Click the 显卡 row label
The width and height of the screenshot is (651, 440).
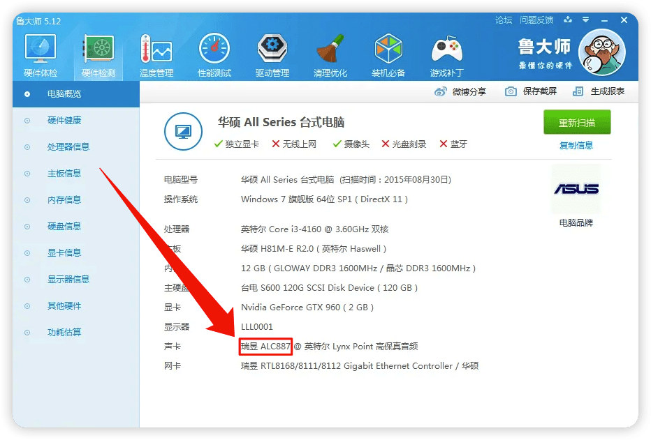click(x=173, y=308)
